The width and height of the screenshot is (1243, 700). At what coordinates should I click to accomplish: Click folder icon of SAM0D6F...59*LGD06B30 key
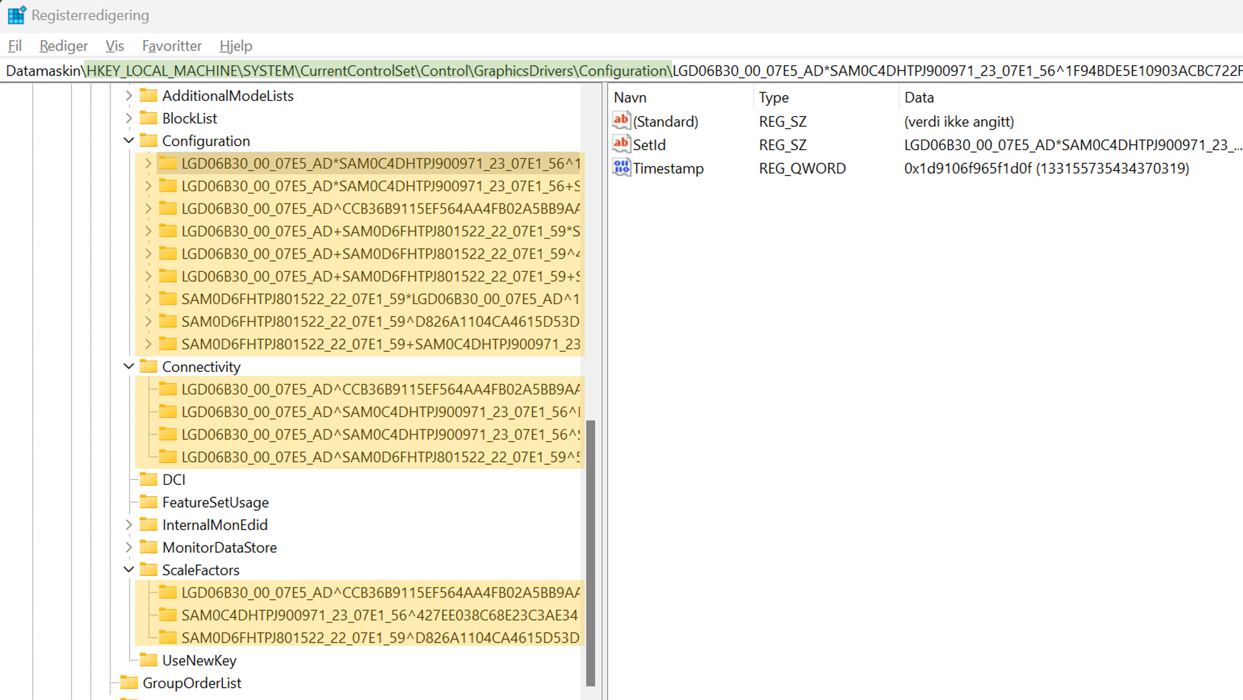pos(168,299)
